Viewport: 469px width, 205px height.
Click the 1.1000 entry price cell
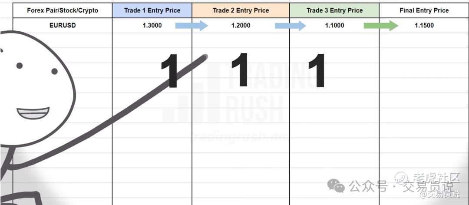point(334,26)
